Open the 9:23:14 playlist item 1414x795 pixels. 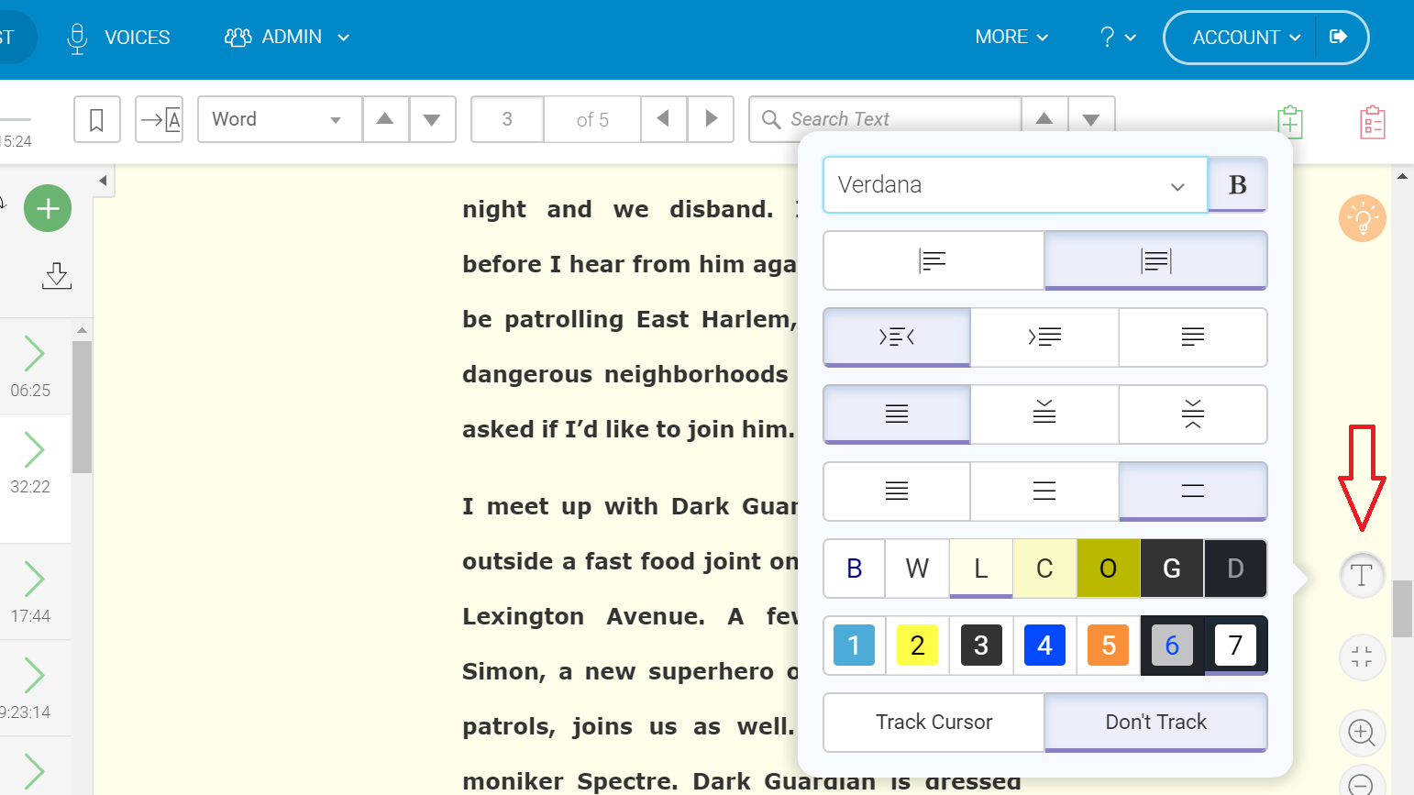pyautogui.click(x=35, y=689)
